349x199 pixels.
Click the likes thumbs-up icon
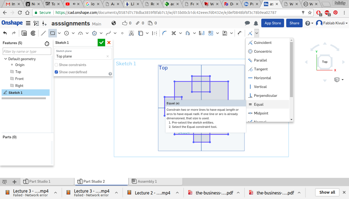(x=125, y=23)
